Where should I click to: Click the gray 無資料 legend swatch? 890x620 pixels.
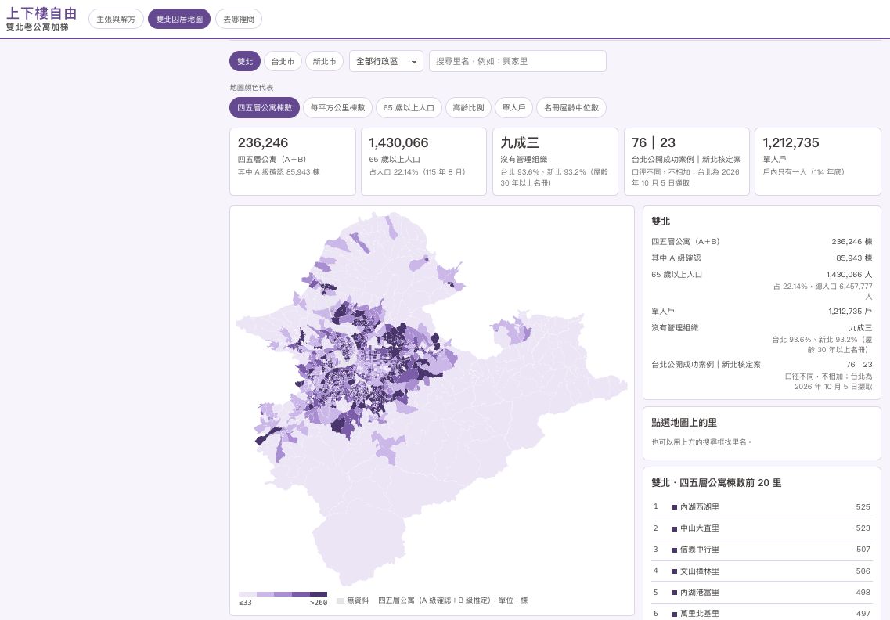click(x=341, y=600)
